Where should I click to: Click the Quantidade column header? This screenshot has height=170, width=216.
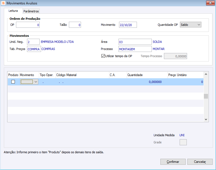[x=147, y=75]
